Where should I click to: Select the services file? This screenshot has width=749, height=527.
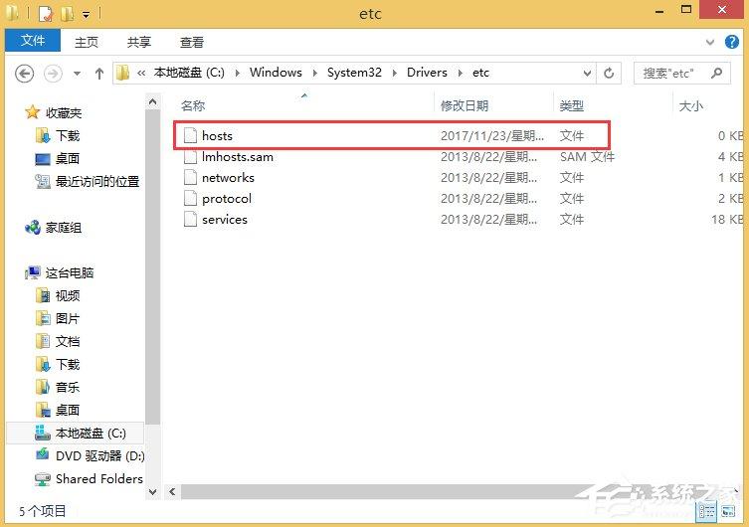(225, 220)
